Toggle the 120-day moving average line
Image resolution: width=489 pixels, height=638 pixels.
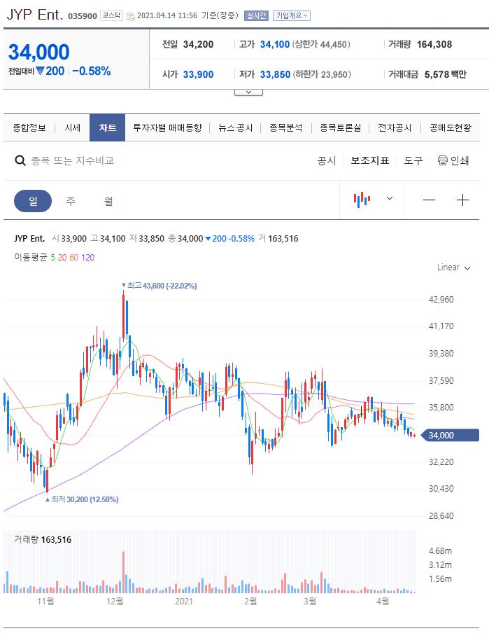coord(88,258)
